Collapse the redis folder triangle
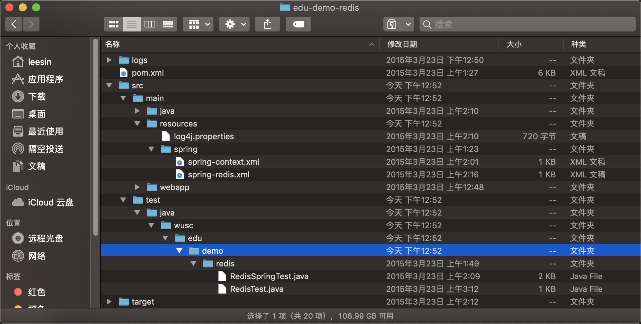641x324 pixels. [x=193, y=263]
